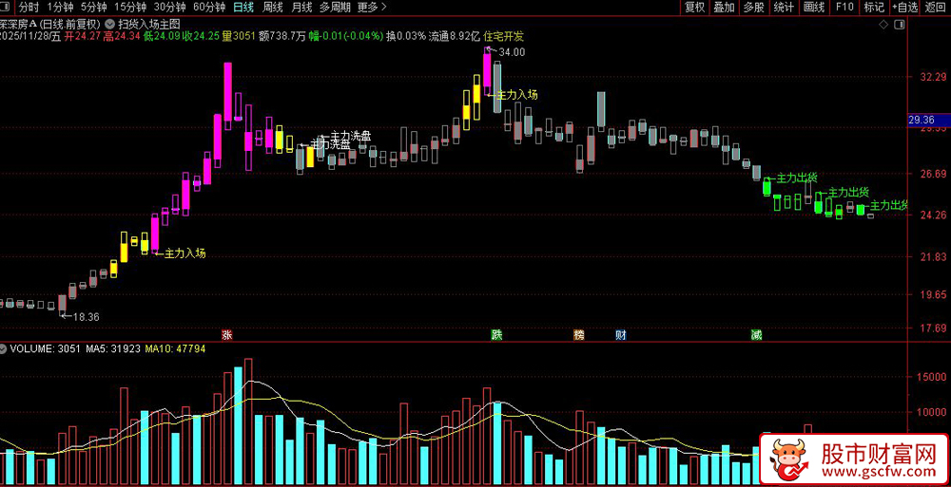951x487 pixels.
Task: Open the 扫货入场主图 indicator dropdown
Action: click(109, 25)
